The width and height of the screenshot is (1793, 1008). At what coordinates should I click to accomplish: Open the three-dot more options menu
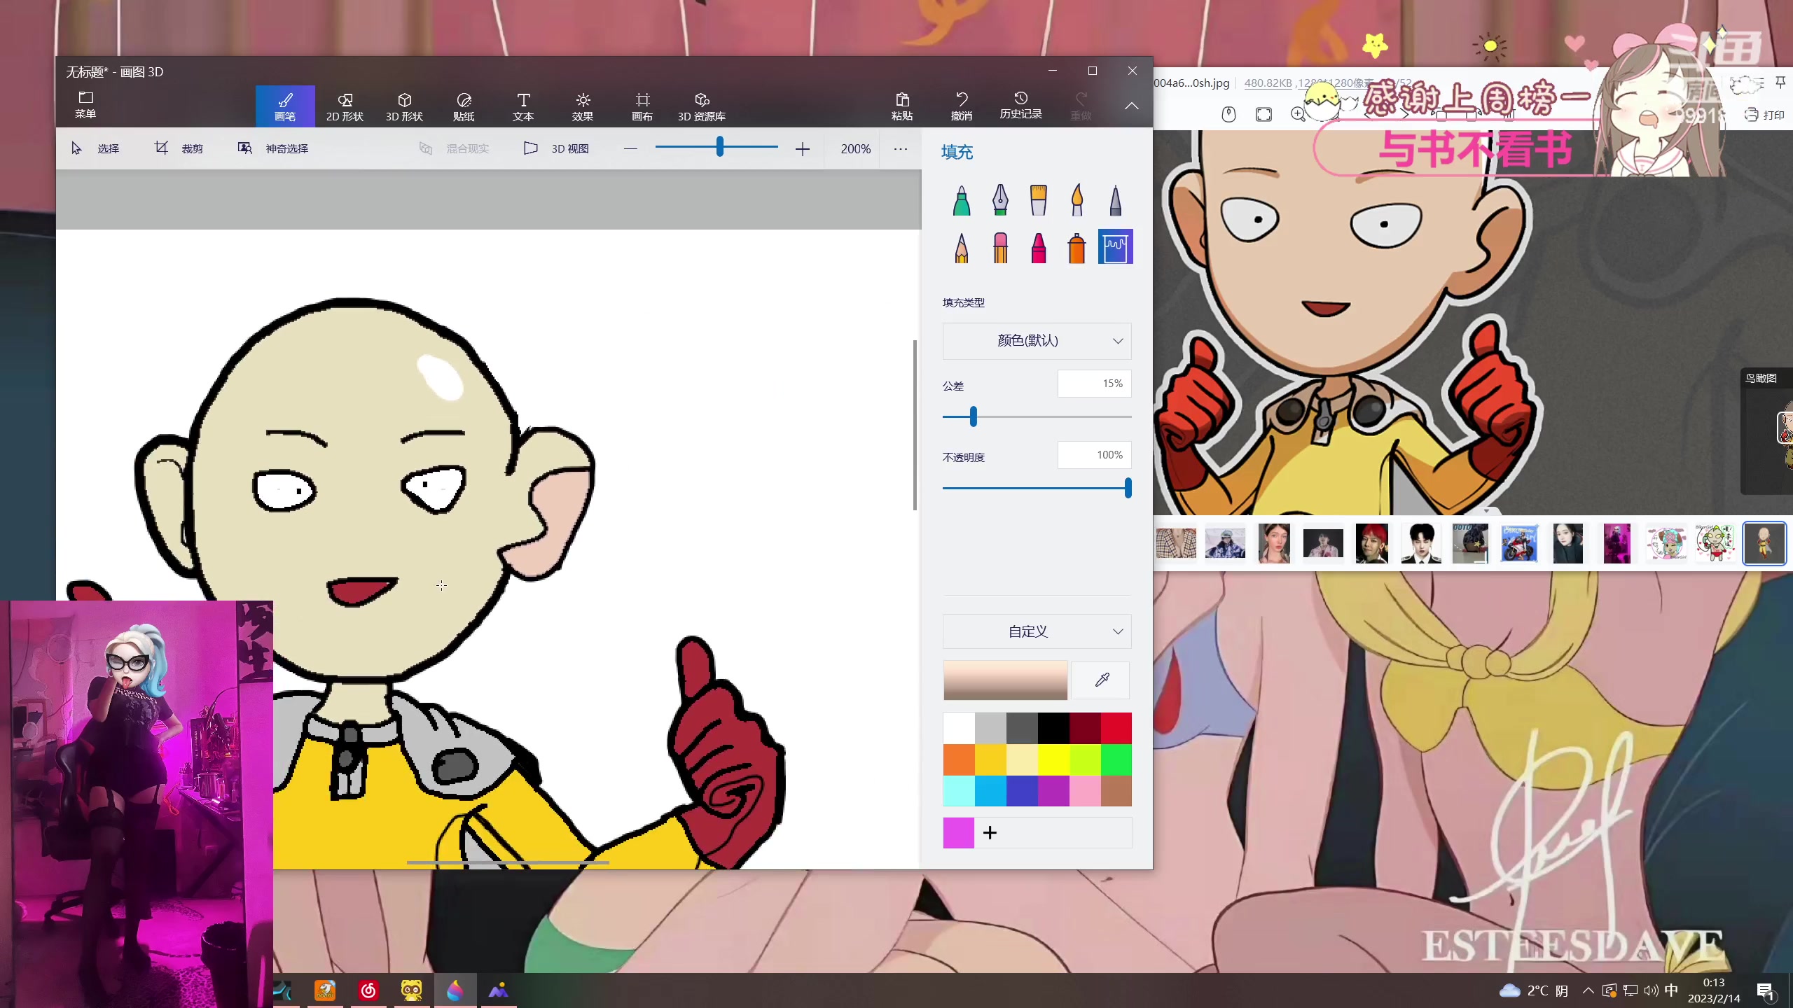click(901, 148)
